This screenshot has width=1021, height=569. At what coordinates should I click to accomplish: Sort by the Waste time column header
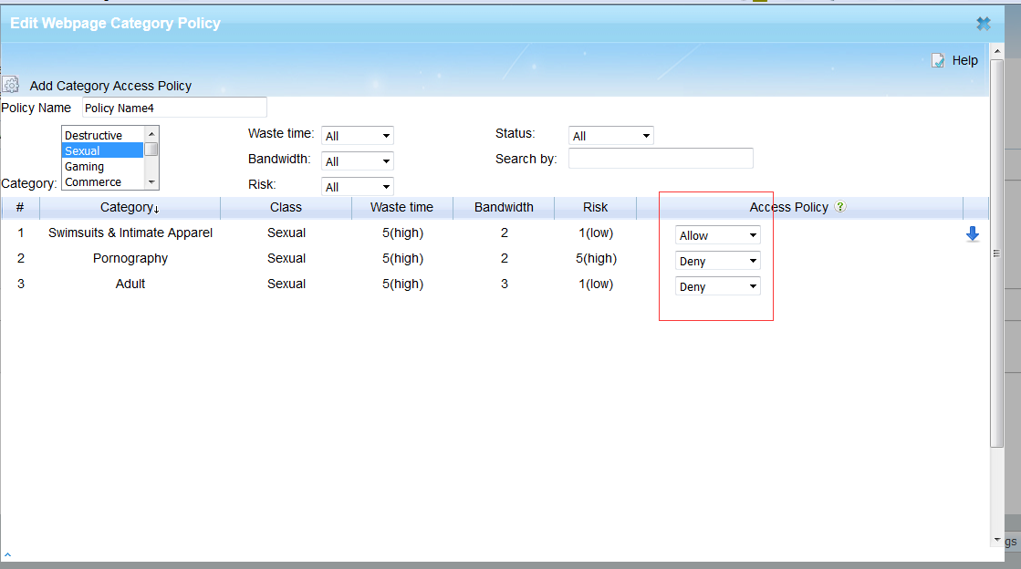tap(401, 207)
